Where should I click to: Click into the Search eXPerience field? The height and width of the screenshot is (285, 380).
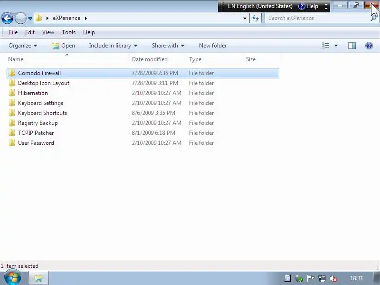pos(318,18)
